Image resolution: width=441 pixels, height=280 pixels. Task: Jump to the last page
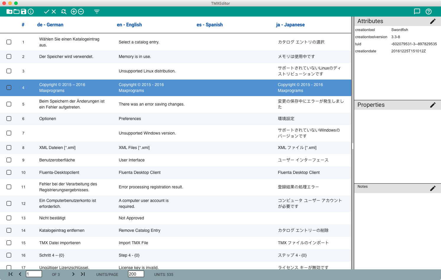(x=83, y=274)
